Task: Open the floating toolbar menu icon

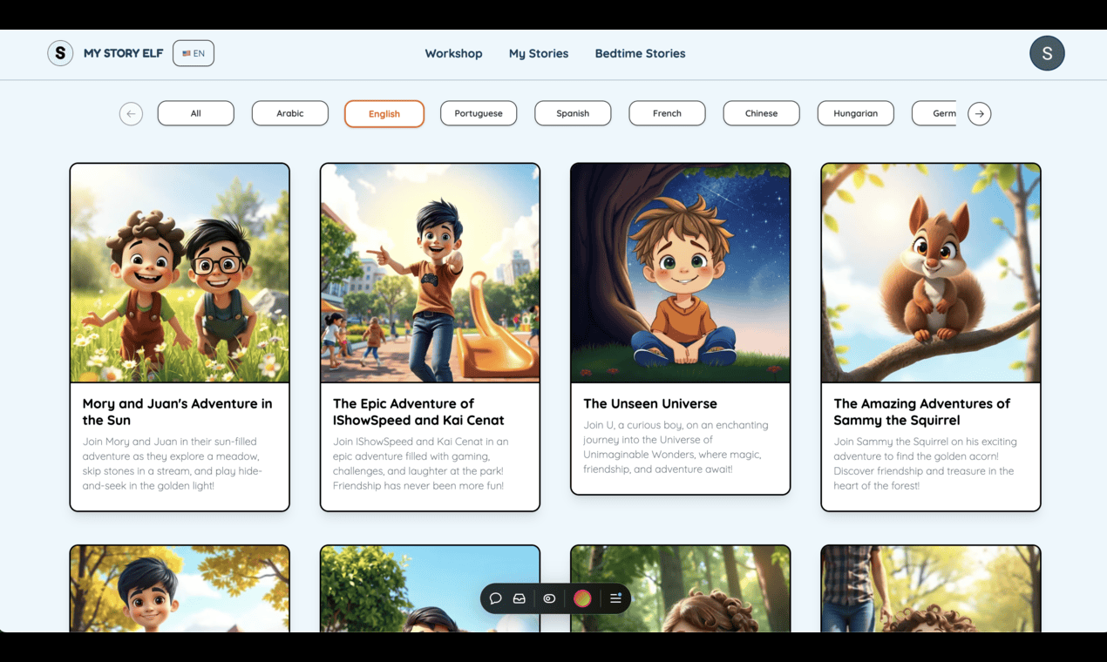Action: pyautogui.click(x=615, y=598)
